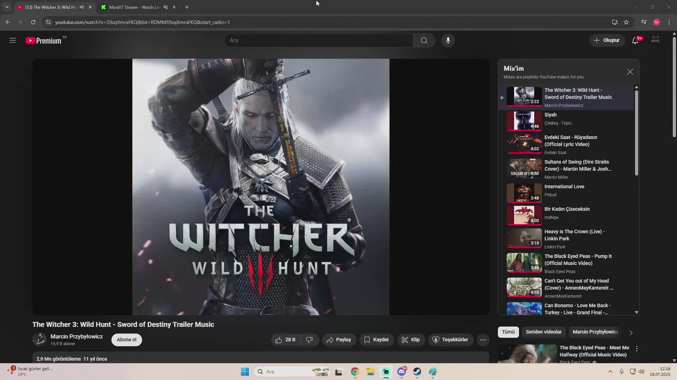
Task: Open Chrome three-dot menu
Action: 670,22
